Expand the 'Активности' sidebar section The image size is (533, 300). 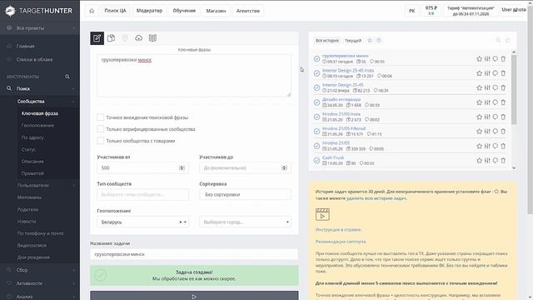point(40,283)
